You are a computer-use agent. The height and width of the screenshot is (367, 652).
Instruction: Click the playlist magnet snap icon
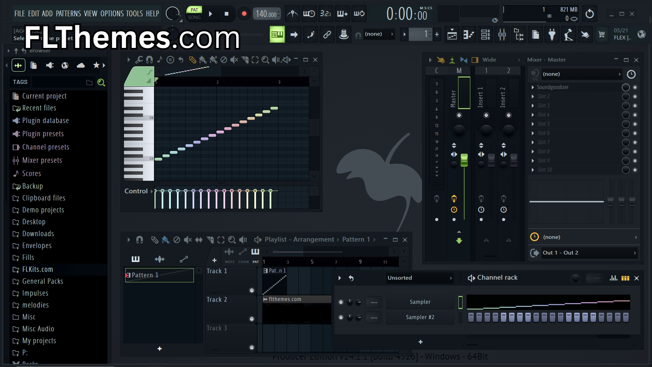tap(139, 240)
